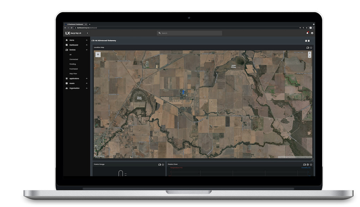Toggle star on Polaris Chart widget
Viewport: 360px width, 207px height.
(311, 164)
